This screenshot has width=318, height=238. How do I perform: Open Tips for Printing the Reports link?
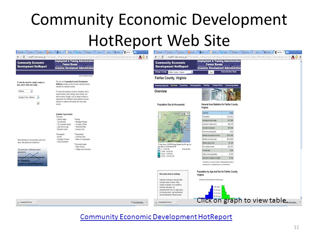[x=85, y=76]
